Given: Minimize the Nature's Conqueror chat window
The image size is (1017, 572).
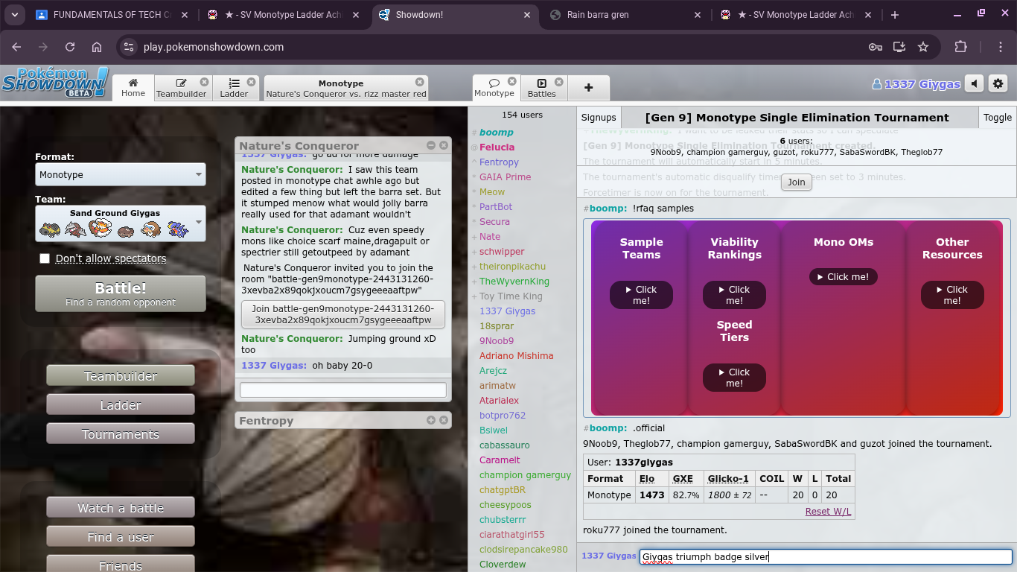Looking at the screenshot, I should (431, 146).
